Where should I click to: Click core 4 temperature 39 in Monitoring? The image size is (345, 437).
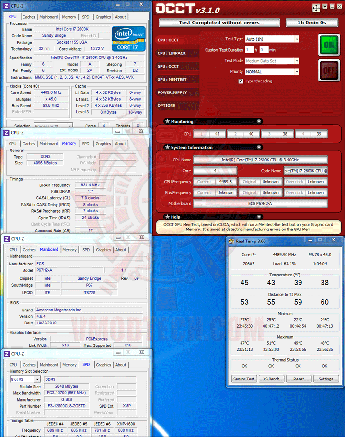319,134
